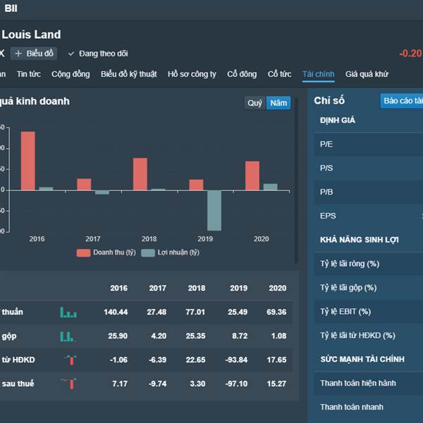Click Tỷ lệ lãi gộp (%) row
Viewport: 423px width, 423px height.
click(369, 288)
